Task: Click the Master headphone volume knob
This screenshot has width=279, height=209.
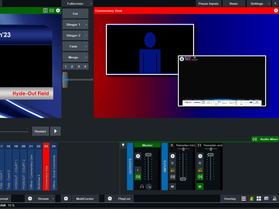Action: pyautogui.click(x=149, y=187)
